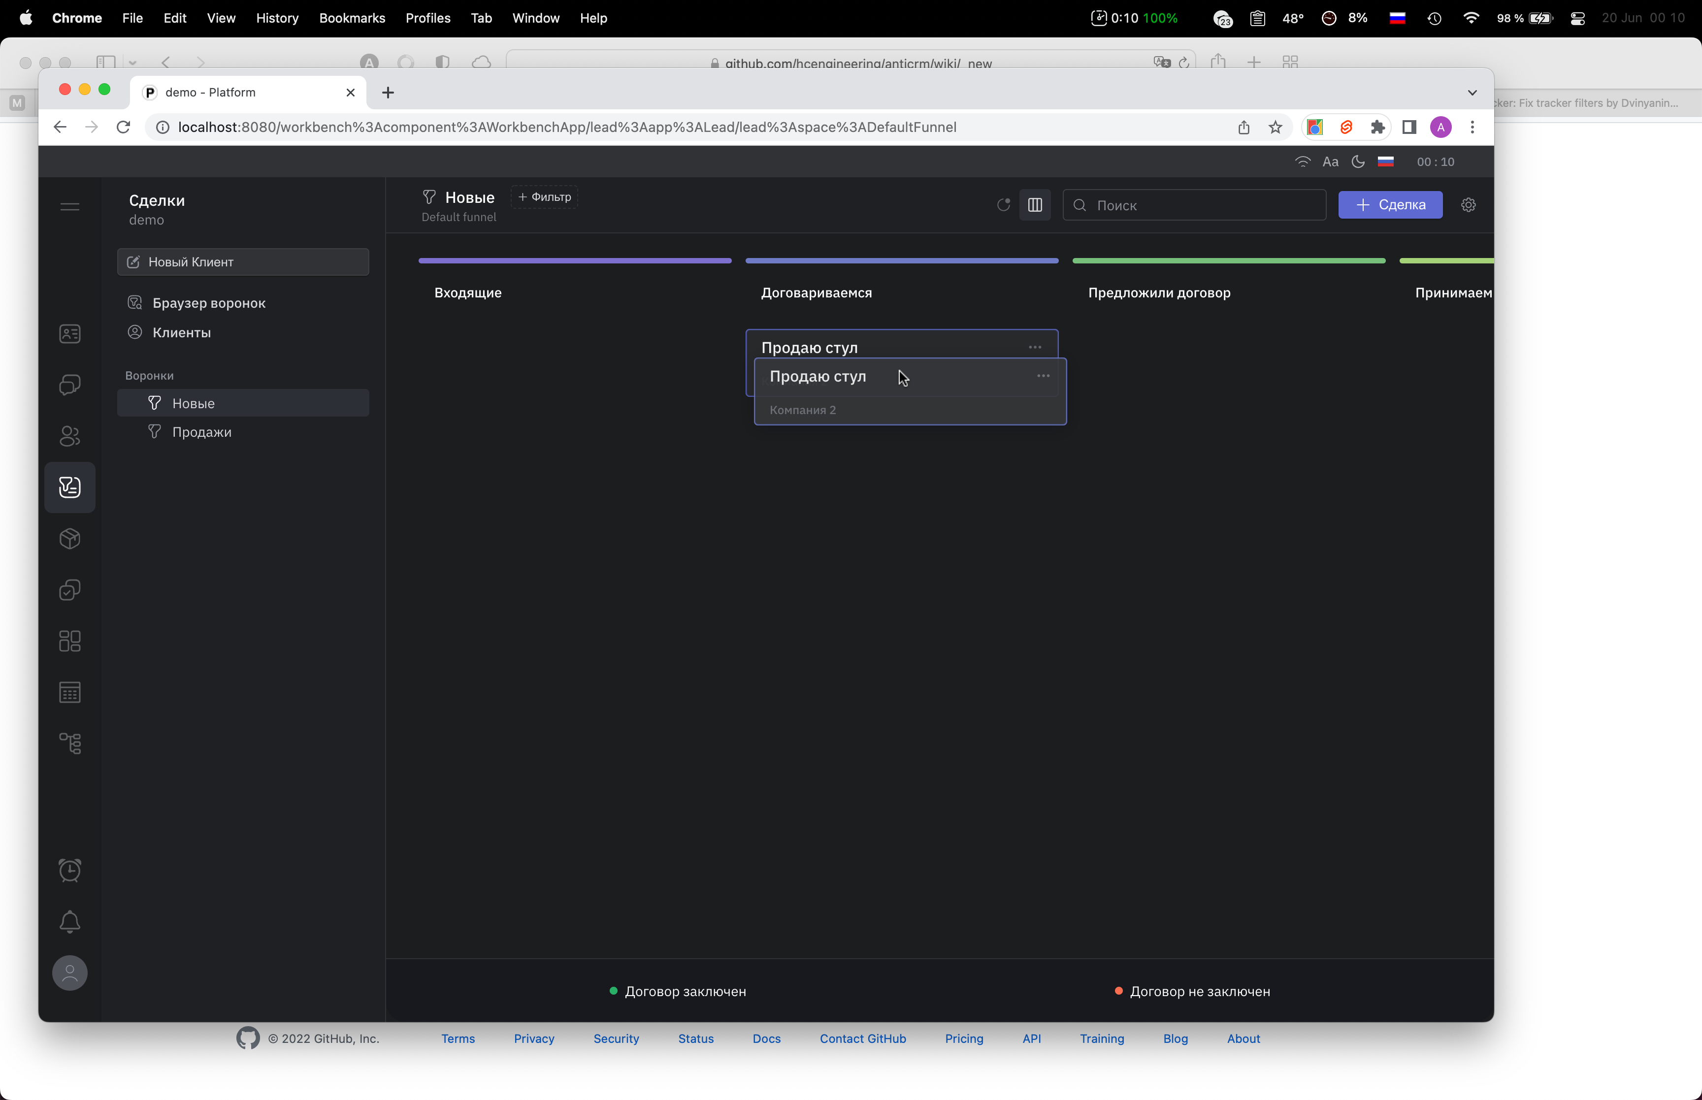The width and height of the screenshot is (1702, 1100).
Task: Open the History menu in menu bar
Action: 277,18
